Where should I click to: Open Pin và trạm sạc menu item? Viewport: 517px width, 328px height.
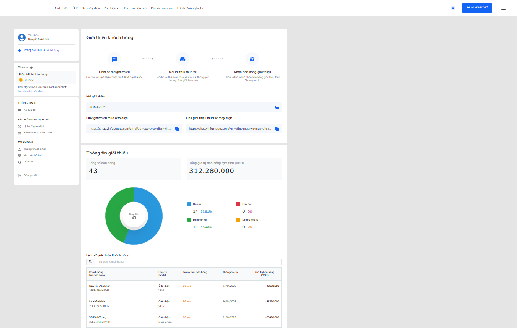tap(162, 8)
